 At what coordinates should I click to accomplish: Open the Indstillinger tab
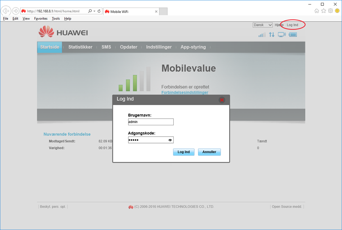tap(159, 47)
